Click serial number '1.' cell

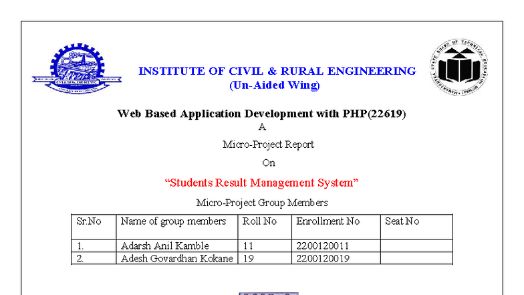pyautogui.click(x=94, y=246)
